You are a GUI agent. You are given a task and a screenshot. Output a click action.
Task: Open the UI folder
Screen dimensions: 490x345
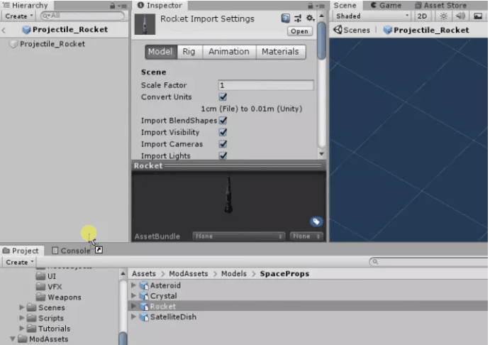coord(45,276)
